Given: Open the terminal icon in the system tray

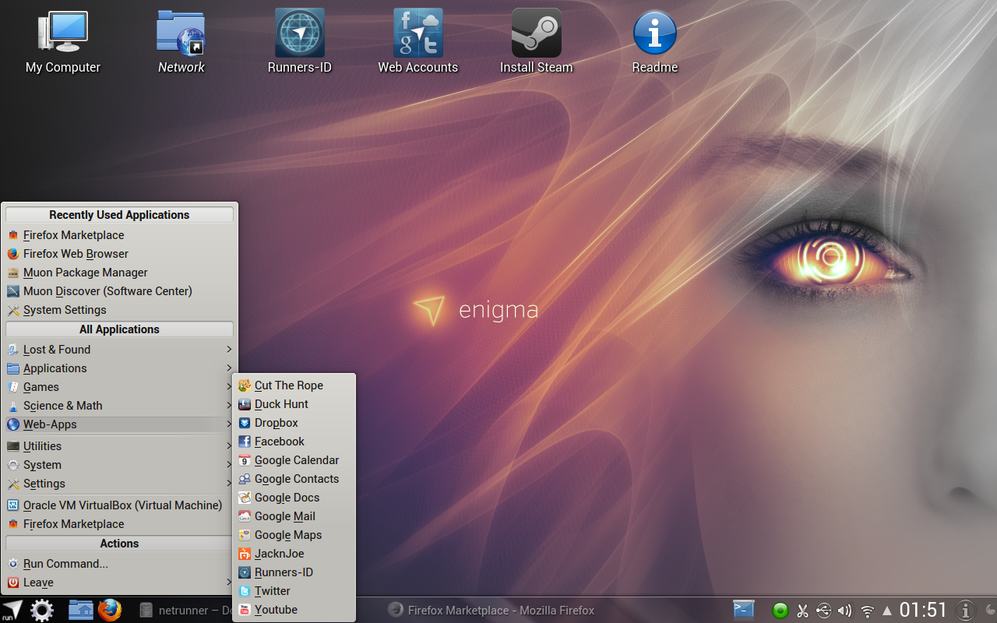Looking at the screenshot, I should (x=744, y=610).
